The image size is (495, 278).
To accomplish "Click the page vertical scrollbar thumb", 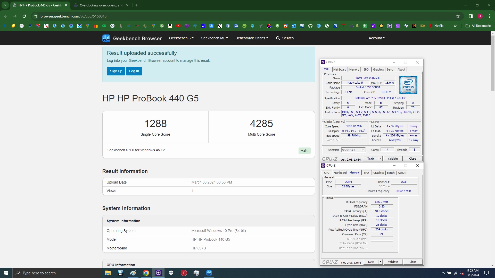I will [493, 63].
